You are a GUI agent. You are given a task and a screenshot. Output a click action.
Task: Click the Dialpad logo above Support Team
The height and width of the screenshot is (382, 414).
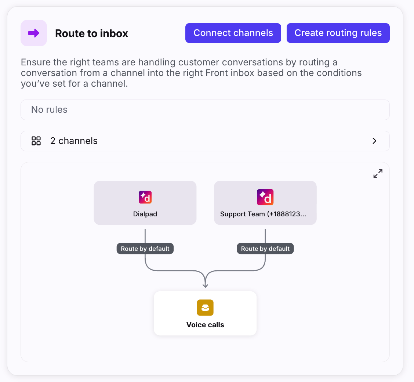(265, 197)
